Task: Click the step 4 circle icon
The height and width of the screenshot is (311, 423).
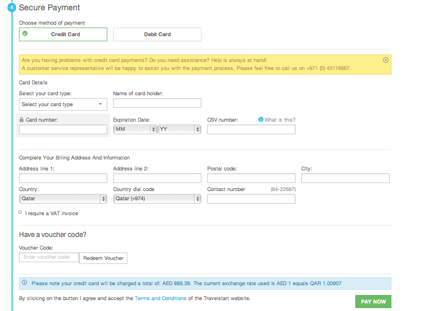Action: (x=11, y=7)
